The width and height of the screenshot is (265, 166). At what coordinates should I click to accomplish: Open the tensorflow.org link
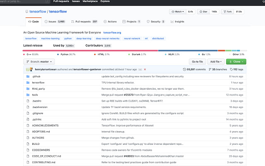[x=112, y=32]
